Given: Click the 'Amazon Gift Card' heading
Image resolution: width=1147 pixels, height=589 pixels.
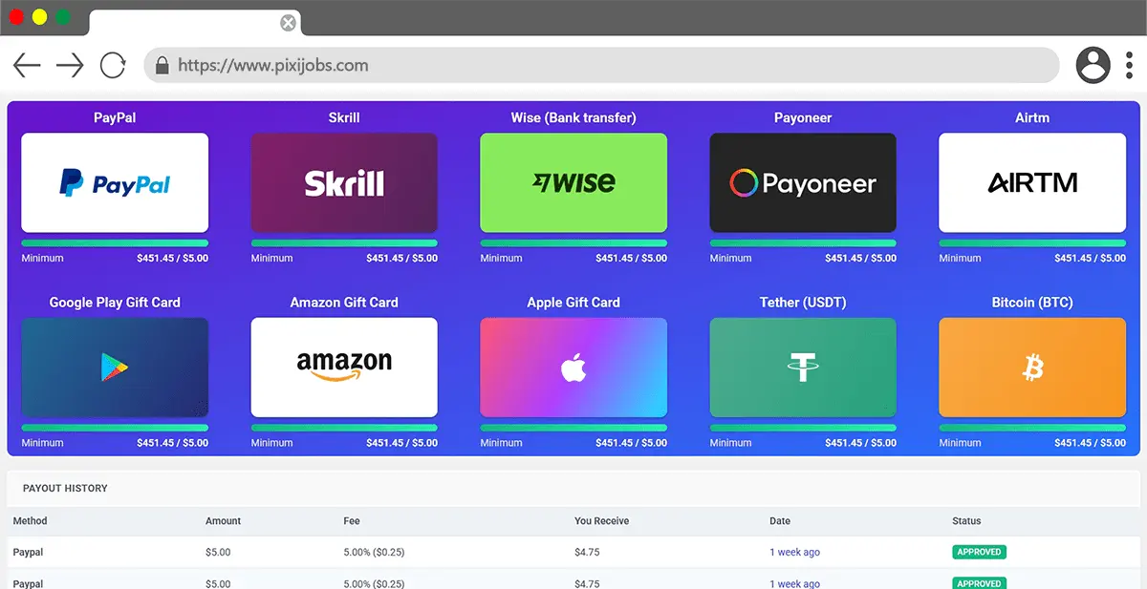Looking at the screenshot, I should tap(344, 303).
